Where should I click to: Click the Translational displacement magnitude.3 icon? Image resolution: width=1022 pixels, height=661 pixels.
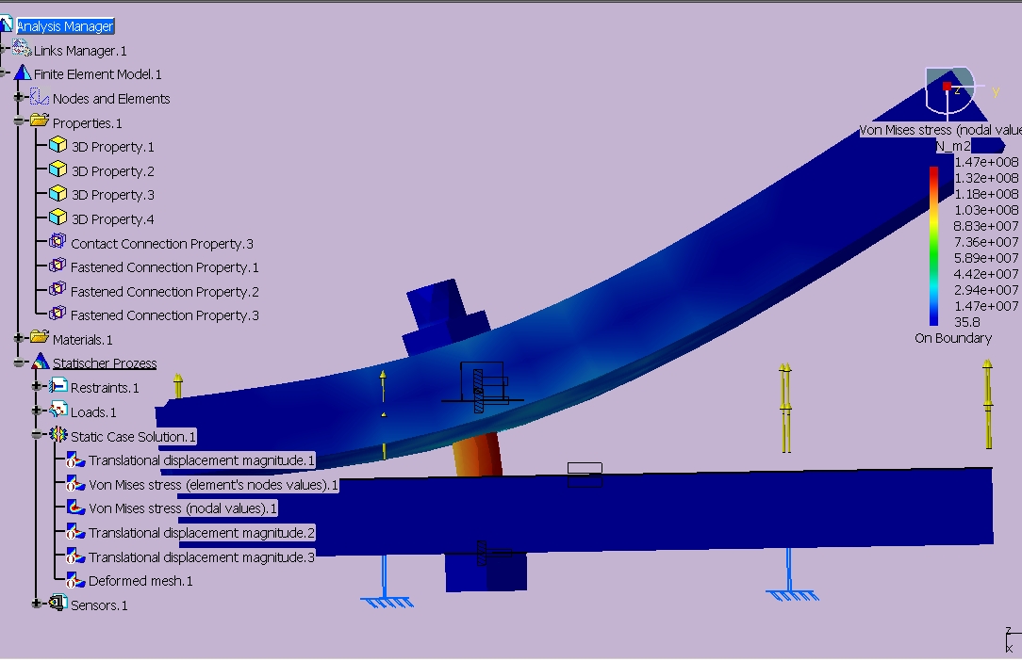pos(75,556)
